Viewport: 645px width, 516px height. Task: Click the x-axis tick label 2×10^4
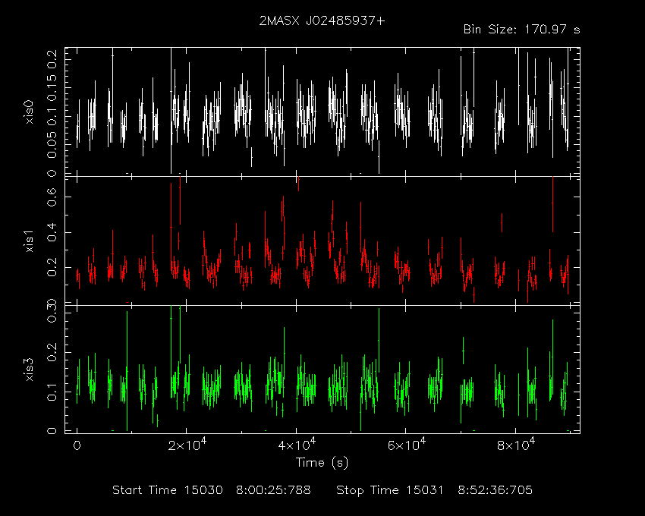187,445
